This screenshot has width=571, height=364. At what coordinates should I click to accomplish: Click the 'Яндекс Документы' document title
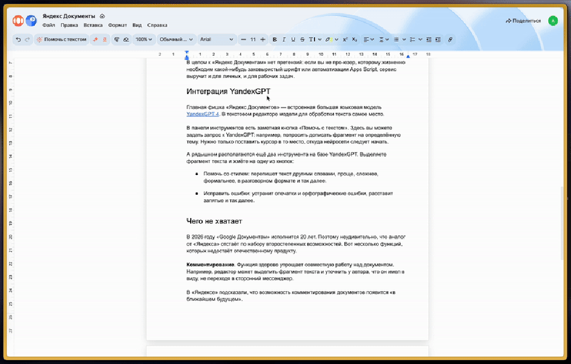click(69, 17)
